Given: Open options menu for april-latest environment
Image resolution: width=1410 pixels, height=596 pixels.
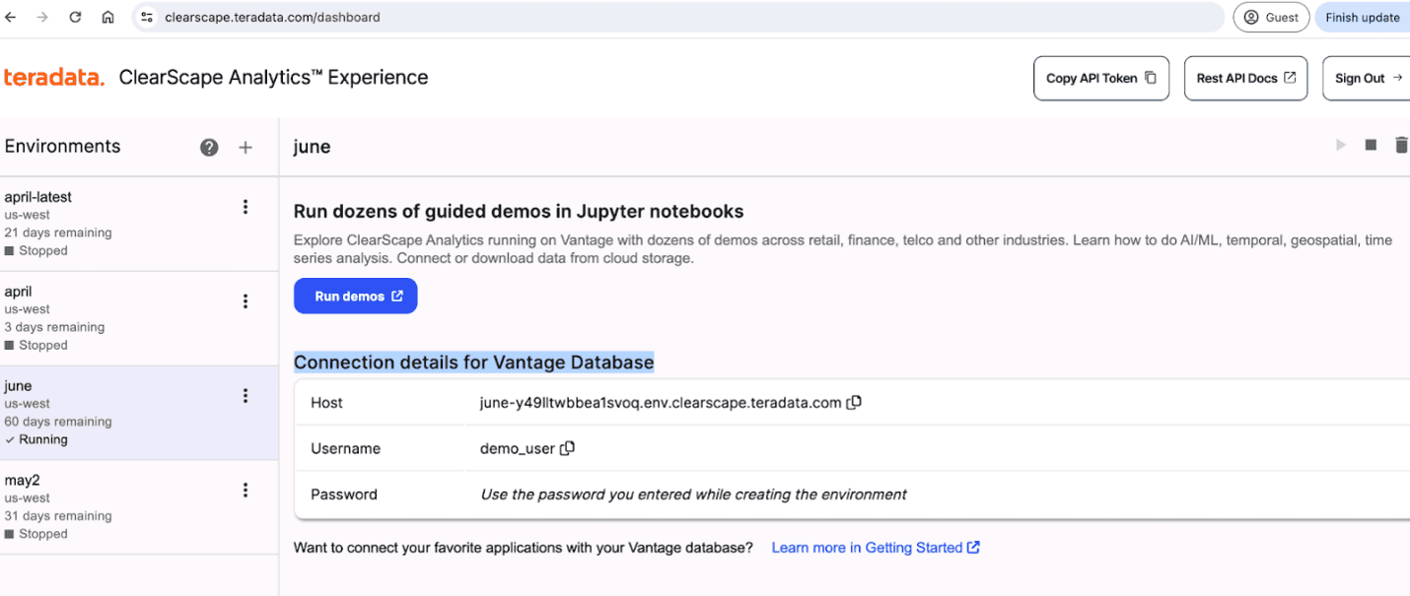Looking at the screenshot, I should pyautogui.click(x=245, y=207).
